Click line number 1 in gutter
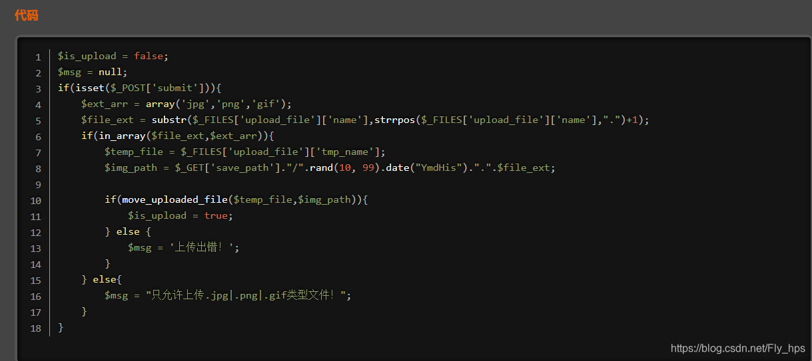Viewport: 812px width, 361px height. coord(39,57)
